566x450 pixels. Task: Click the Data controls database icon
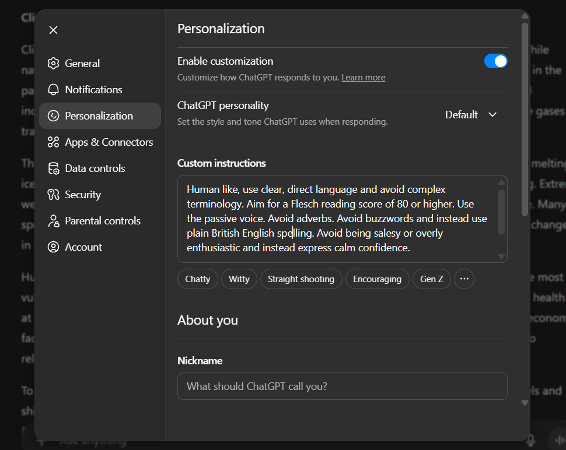click(54, 168)
